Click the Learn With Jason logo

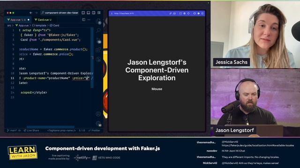(22, 153)
